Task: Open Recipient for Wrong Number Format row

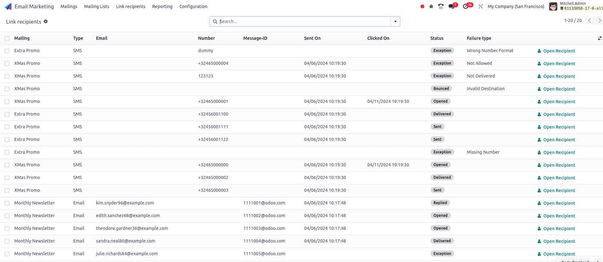Action: (x=556, y=51)
